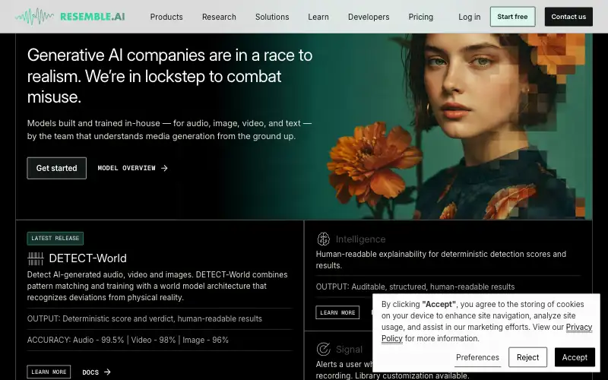This screenshot has height=380, width=608.
Task: Click the Contact us button
Action: tap(568, 17)
